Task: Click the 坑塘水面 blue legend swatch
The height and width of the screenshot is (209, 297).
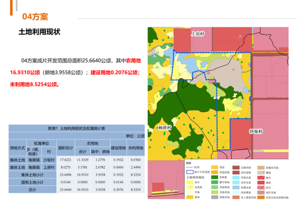Action: point(236,187)
